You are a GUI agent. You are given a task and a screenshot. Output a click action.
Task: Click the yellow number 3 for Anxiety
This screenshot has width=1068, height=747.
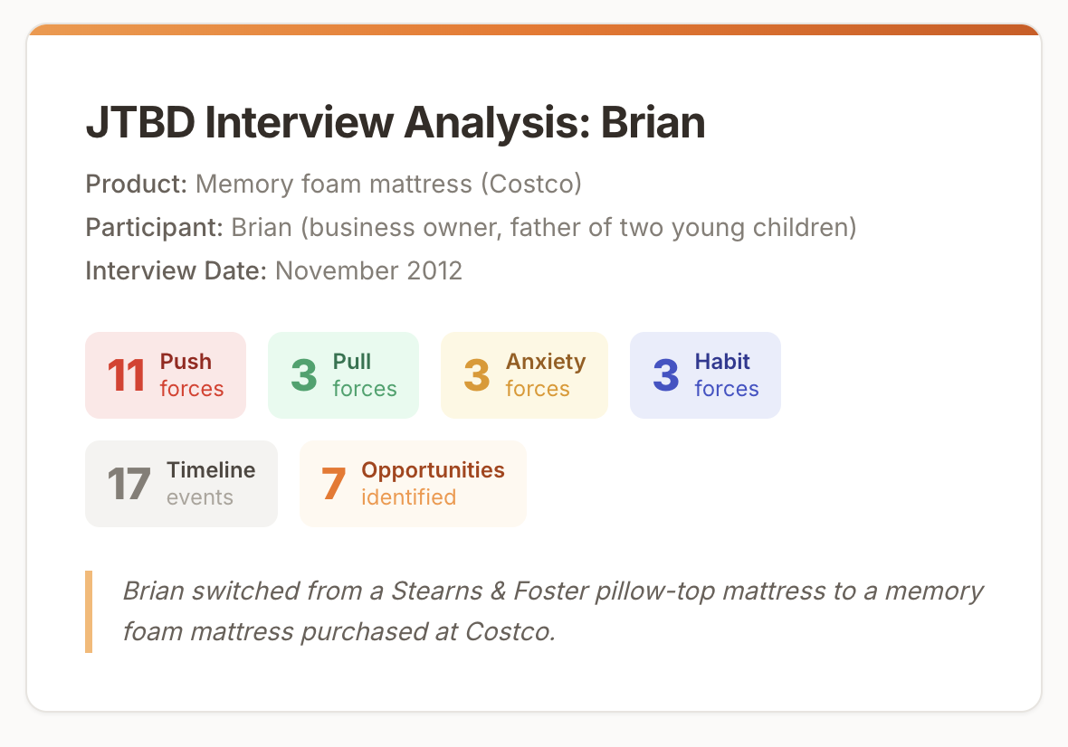click(x=477, y=375)
